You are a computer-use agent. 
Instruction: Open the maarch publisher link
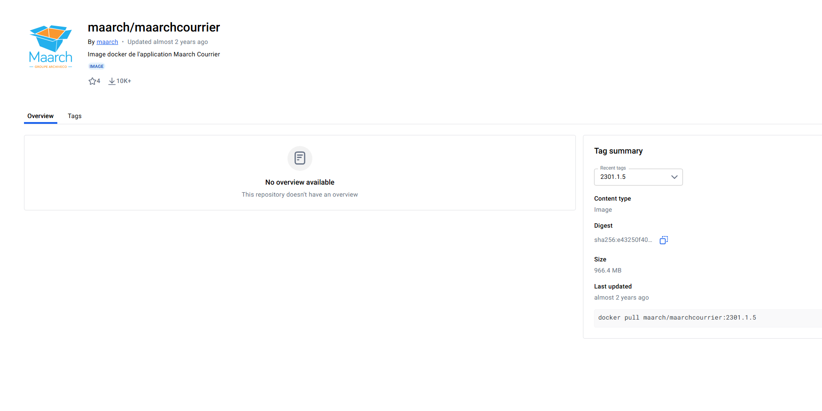pyautogui.click(x=107, y=42)
